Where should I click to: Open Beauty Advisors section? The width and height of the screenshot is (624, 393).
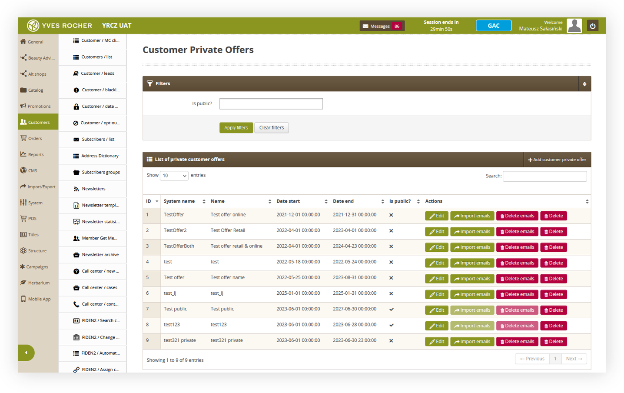coord(38,58)
